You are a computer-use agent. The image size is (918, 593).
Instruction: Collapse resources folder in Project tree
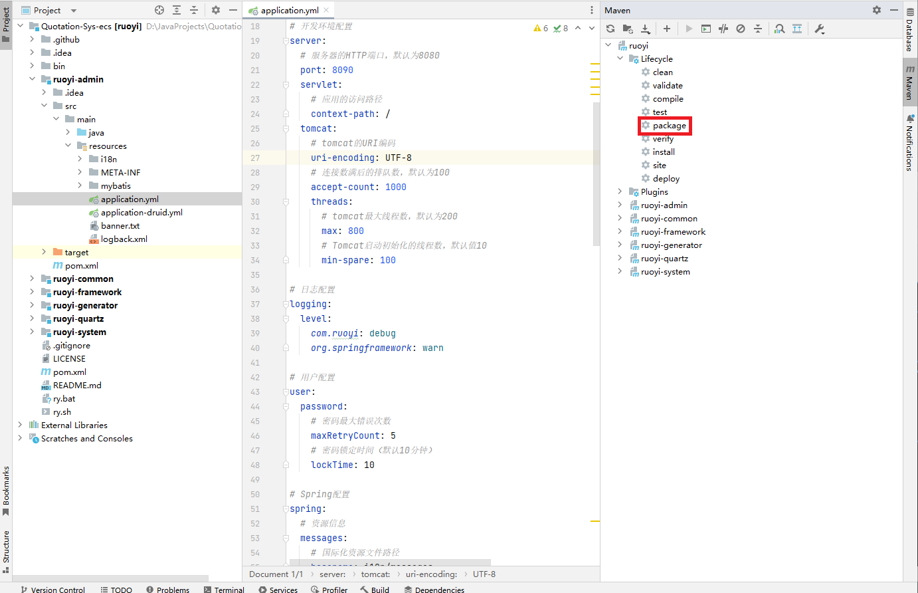point(68,146)
